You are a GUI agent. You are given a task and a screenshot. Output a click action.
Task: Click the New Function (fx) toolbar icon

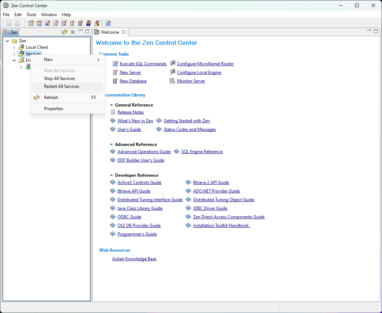point(56,23)
